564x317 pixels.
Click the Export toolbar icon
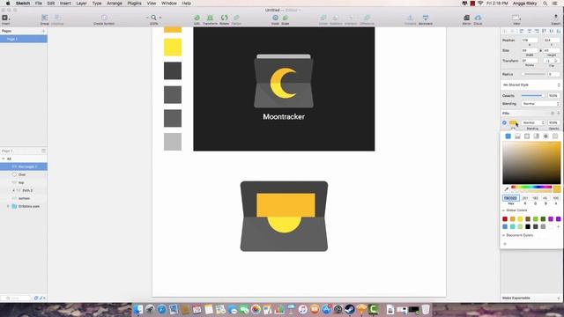556,18
